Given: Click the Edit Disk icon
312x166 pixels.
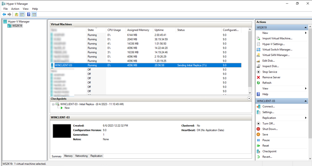Looking at the screenshot, I should [258, 61].
